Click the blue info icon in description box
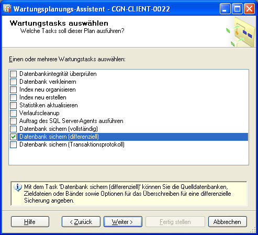Image resolution: width=258 pixels, height=235 pixels. [x=18, y=187]
